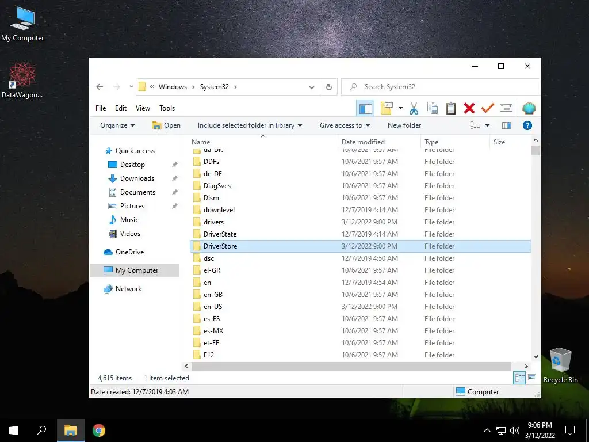
Task: Open dropdown arrow next to folder options icon
Action: click(x=400, y=109)
